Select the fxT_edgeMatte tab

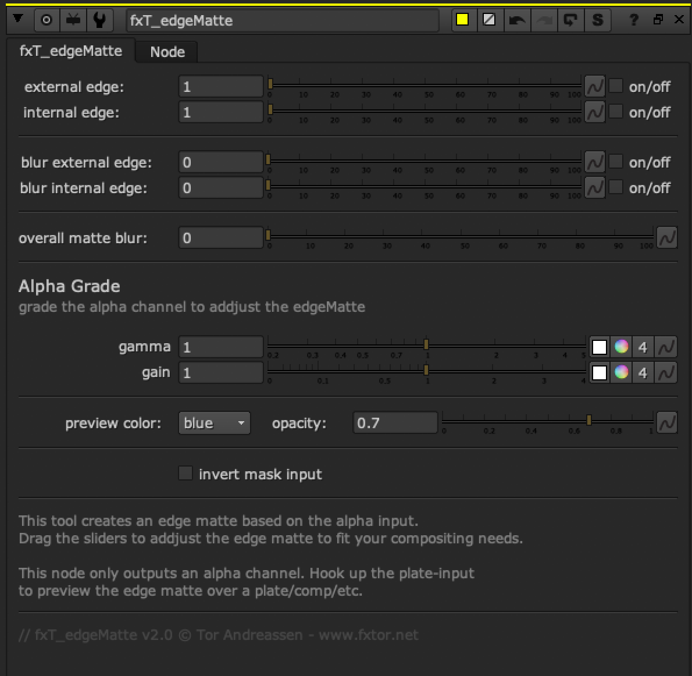70,51
